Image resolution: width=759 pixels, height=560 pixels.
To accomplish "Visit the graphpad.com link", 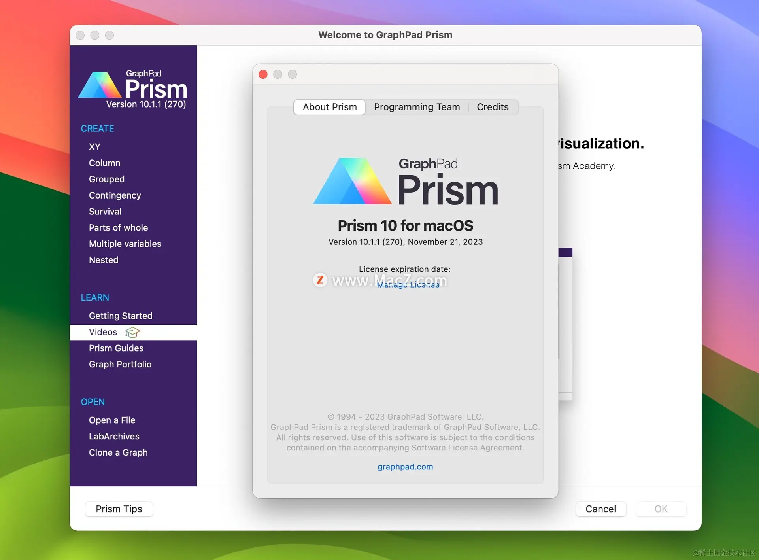I will tap(405, 467).
